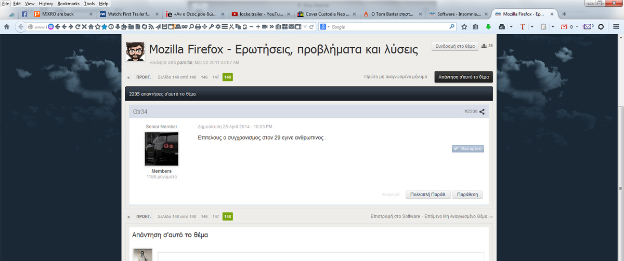The width and height of the screenshot is (624, 261).
Task: Open a new tab with the plus button
Action: click(564, 14)
